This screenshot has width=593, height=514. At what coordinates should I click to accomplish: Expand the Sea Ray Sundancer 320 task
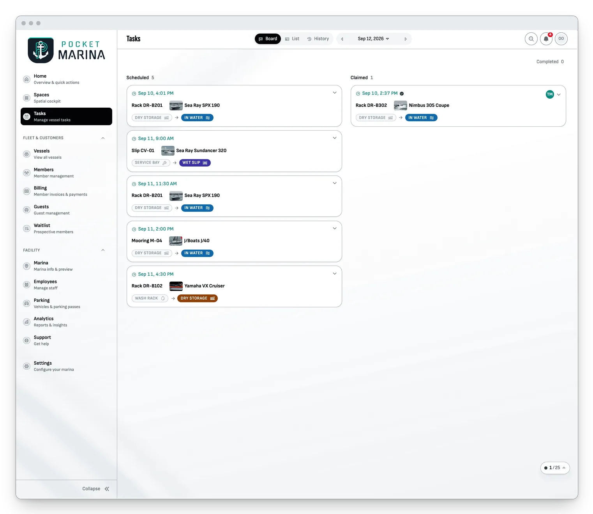coord(335,138)
